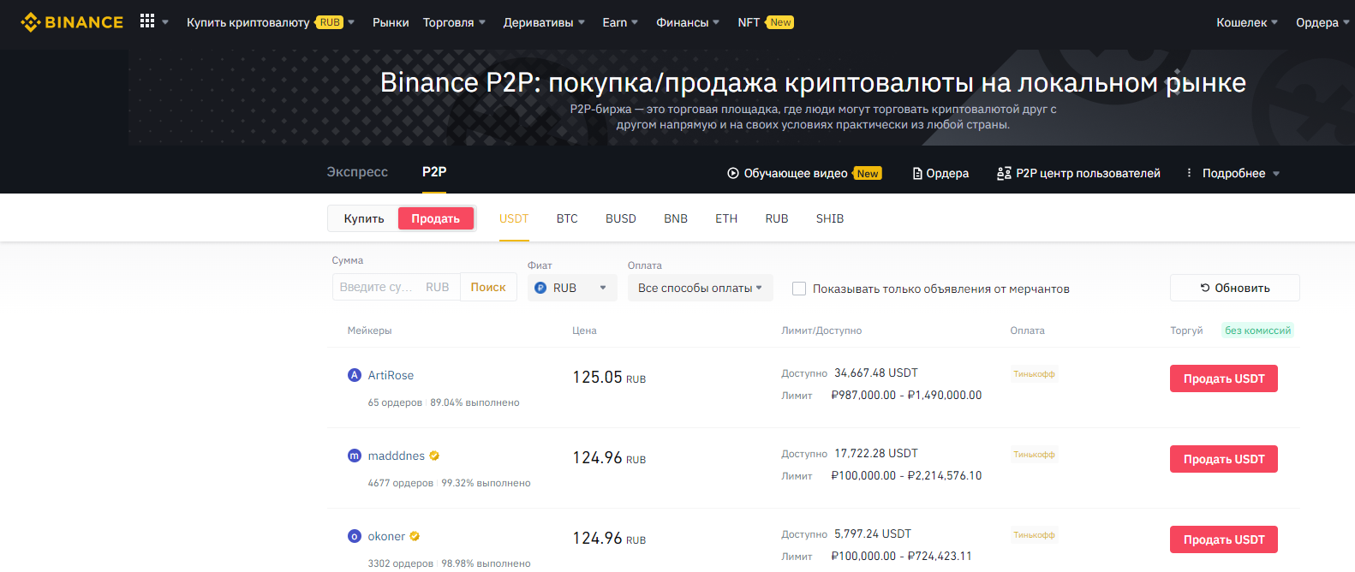Click the okoner avatar icon
Image resolution: width=1355 pixels, height=572 pixels.
pyautogui.click(x=355, y=536)
